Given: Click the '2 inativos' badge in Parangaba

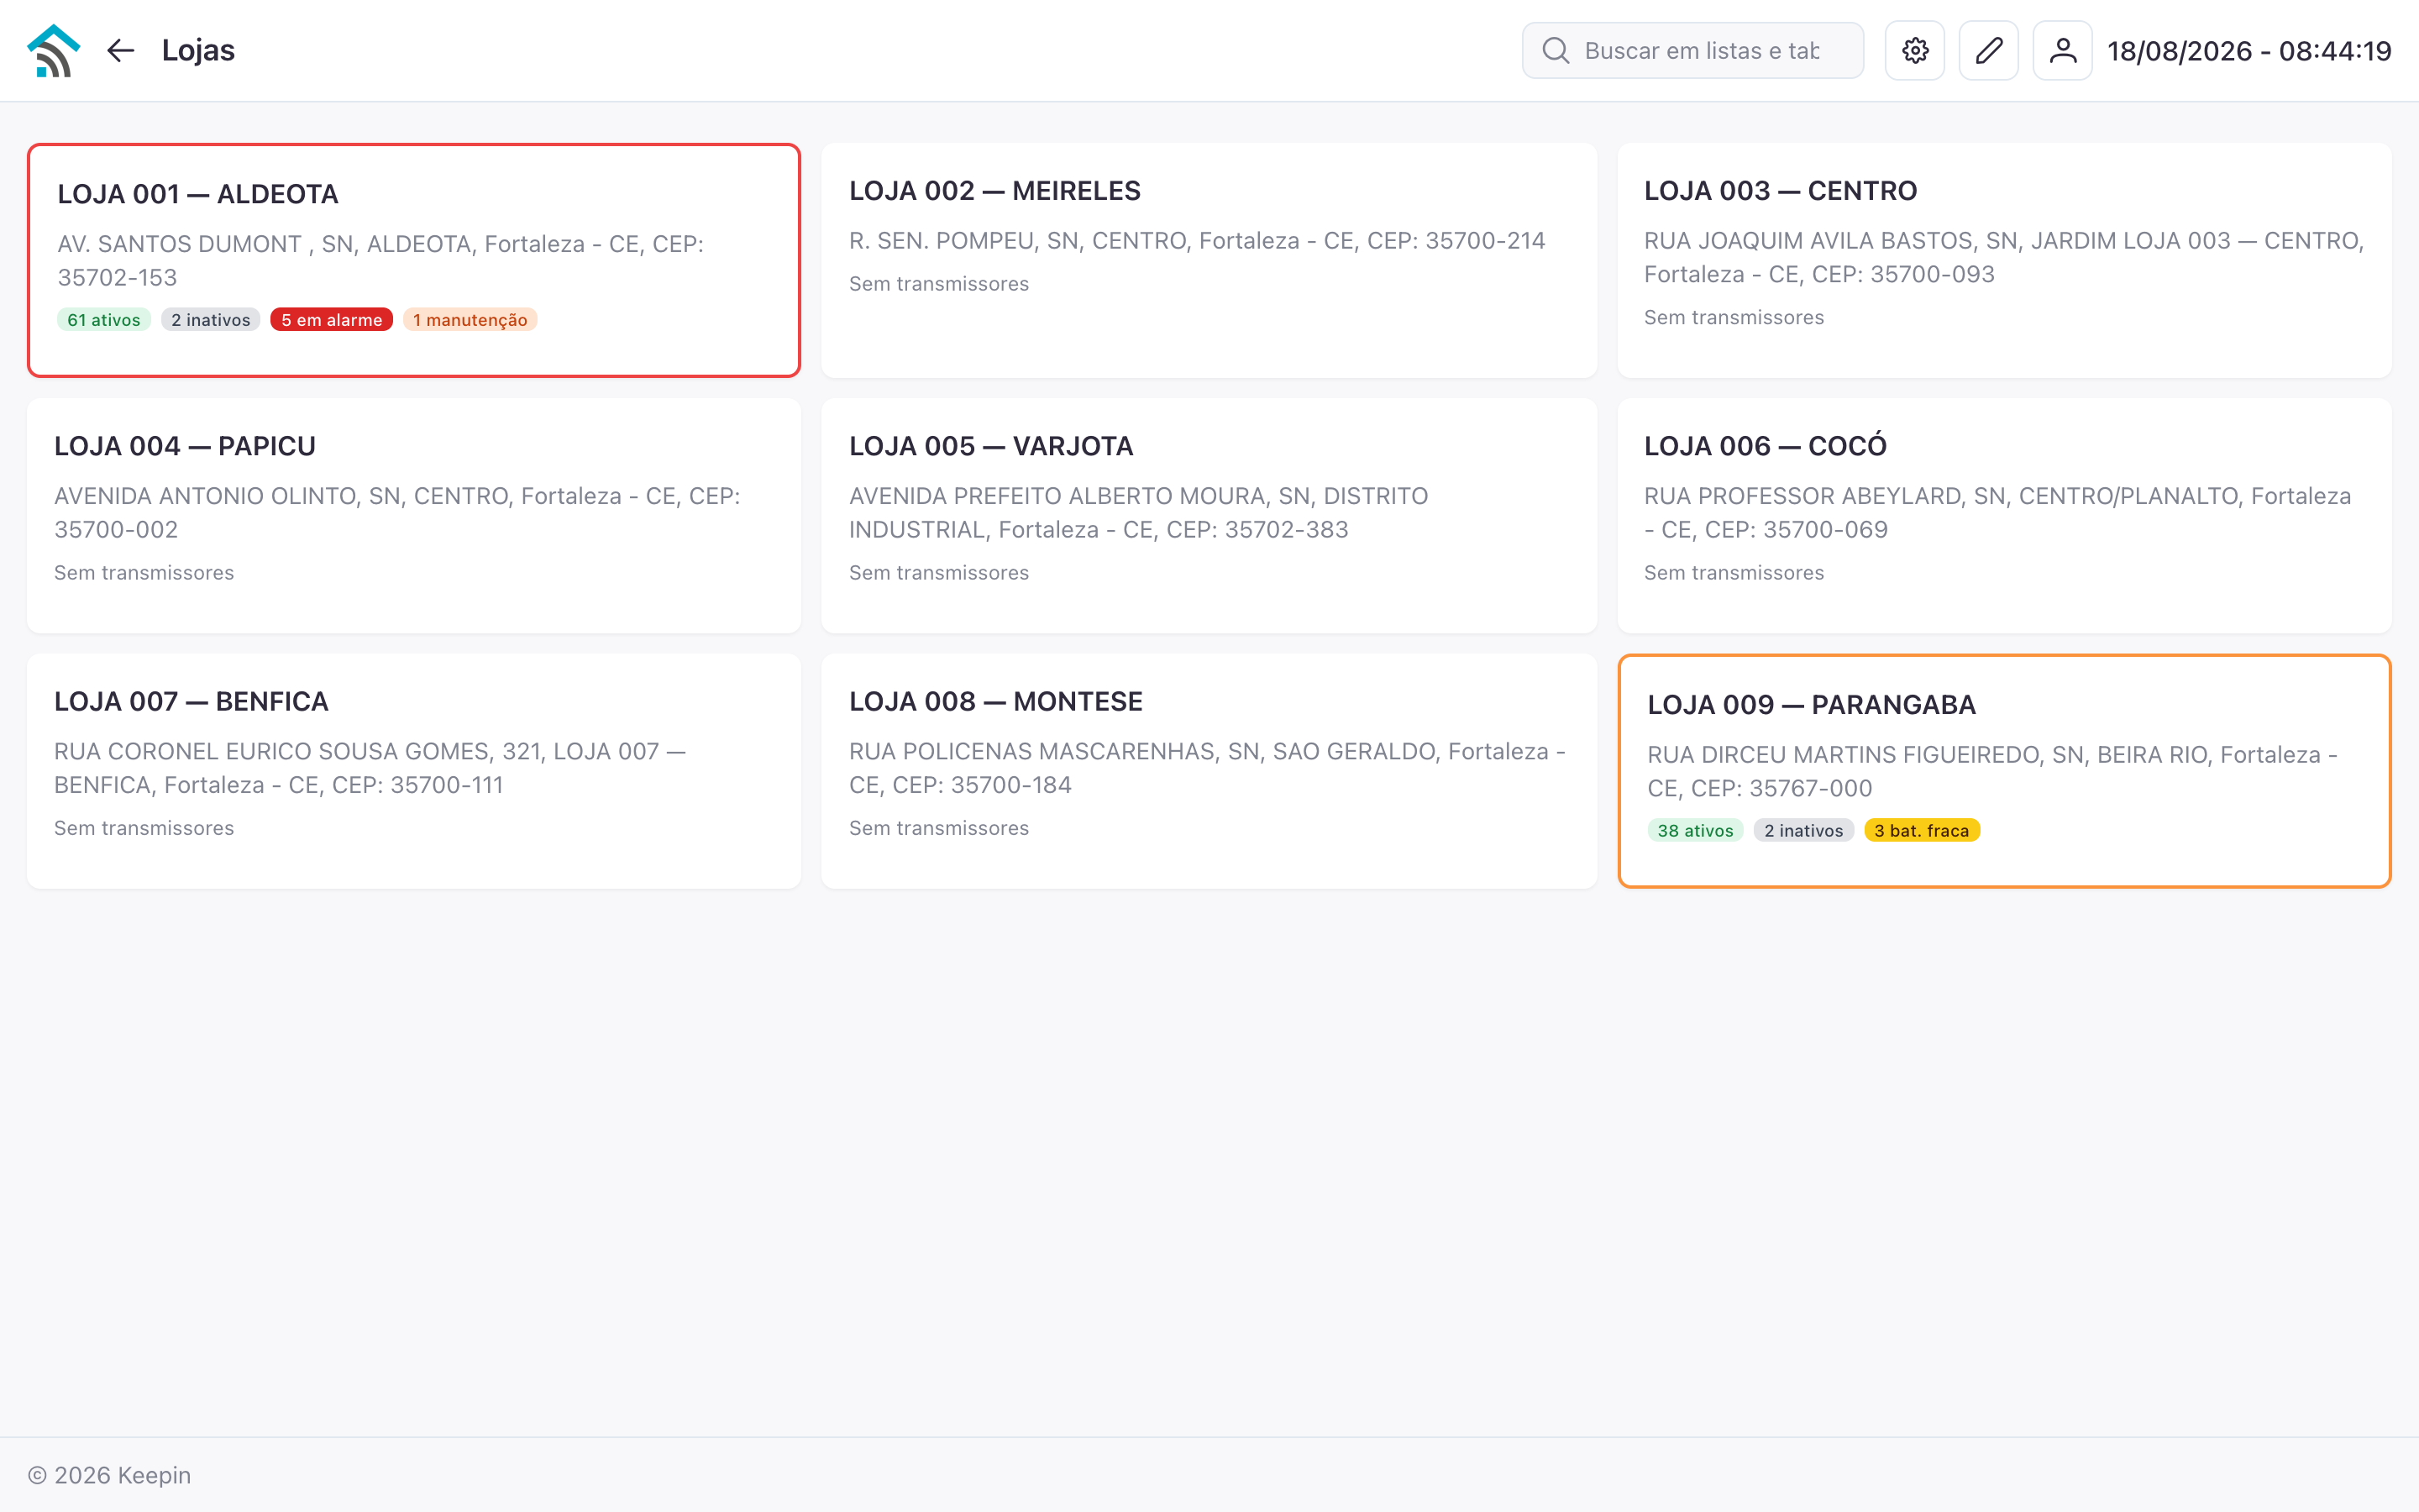Looking at the screenshot, I should (x=1803, y=831).
